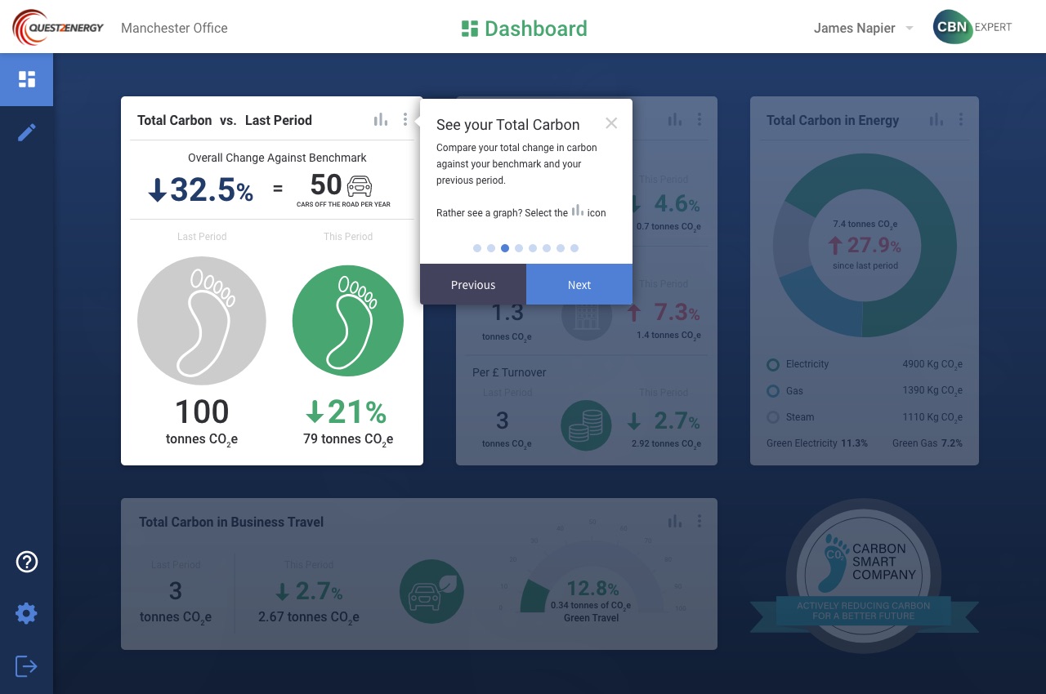1046x694 pixels.
Task: Show graph view for Total Carbon card
Action: click(x=381, y=120)
